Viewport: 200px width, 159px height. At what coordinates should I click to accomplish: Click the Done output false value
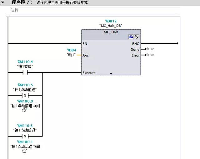click(x=150, y=49)
